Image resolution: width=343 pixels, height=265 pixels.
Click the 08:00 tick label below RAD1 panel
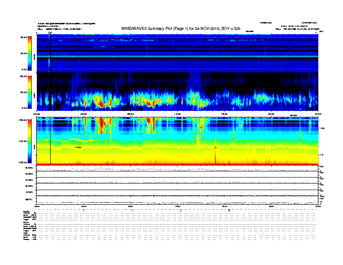pyautogui.click(x=130, y=114)
